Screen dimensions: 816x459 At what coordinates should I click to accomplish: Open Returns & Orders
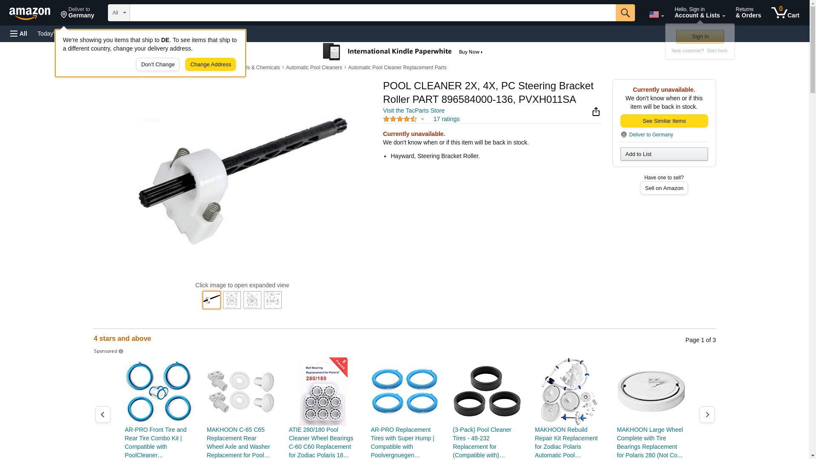(x=748, y=13)
